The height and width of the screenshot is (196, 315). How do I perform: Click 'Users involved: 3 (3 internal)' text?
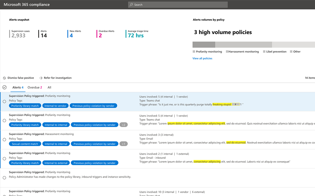point(156,135)
